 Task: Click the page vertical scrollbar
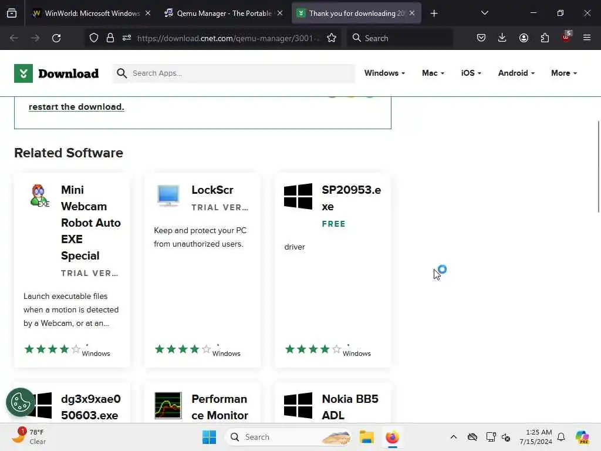click(x=598, y=167)
